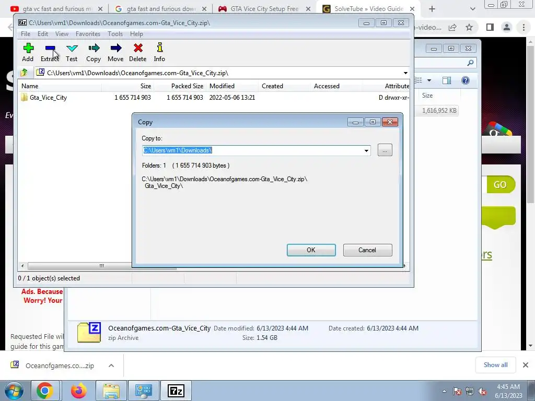
Task: Sort by the Created column header
Action: [x=284, y=86]
